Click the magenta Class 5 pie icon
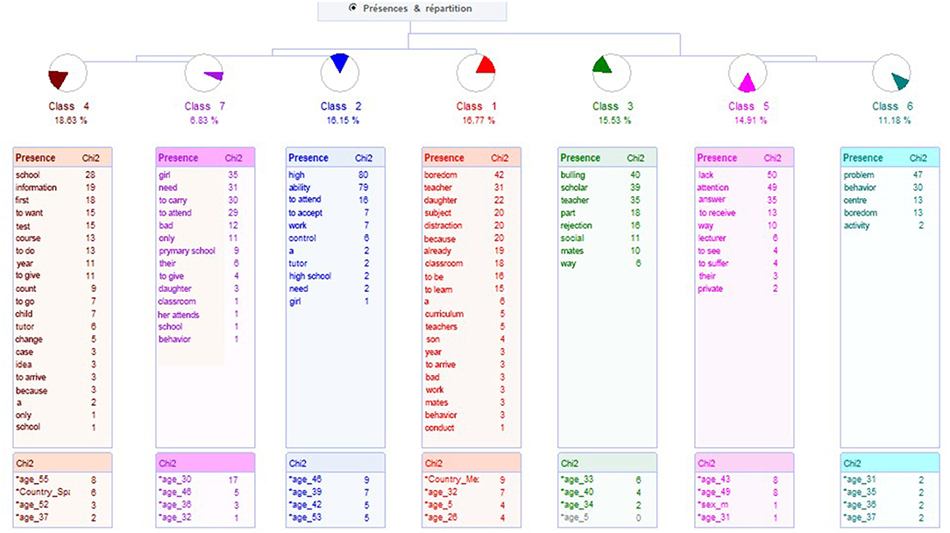The image size is (950, 533). (x=748, y=73)
